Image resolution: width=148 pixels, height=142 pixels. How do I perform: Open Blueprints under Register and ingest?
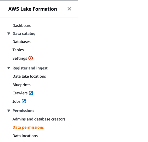(21, 85)
